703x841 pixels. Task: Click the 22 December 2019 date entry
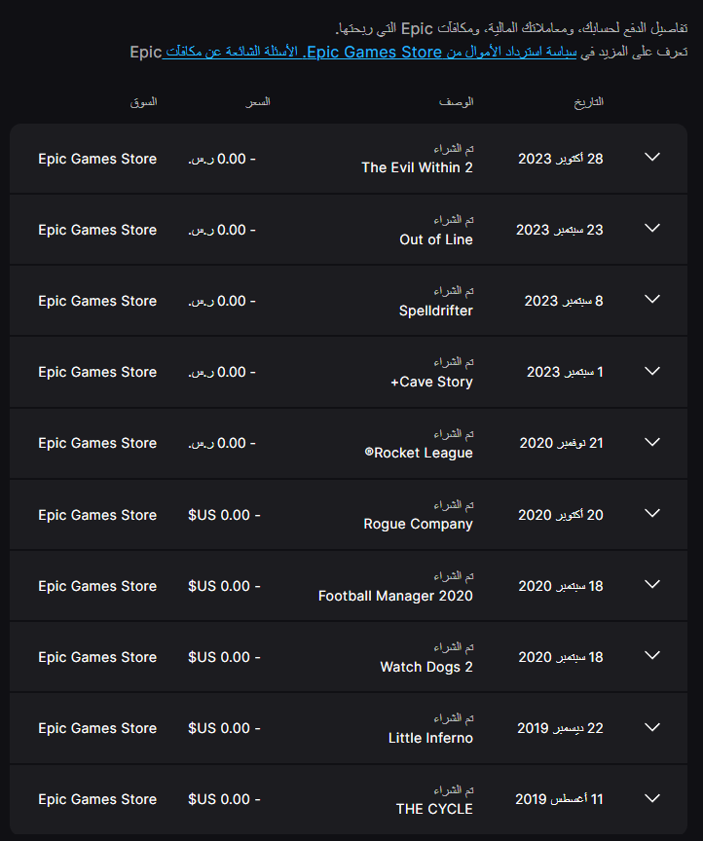pos(559,728)
